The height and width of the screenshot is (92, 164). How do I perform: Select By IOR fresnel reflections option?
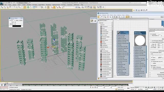tap(151, 41)
